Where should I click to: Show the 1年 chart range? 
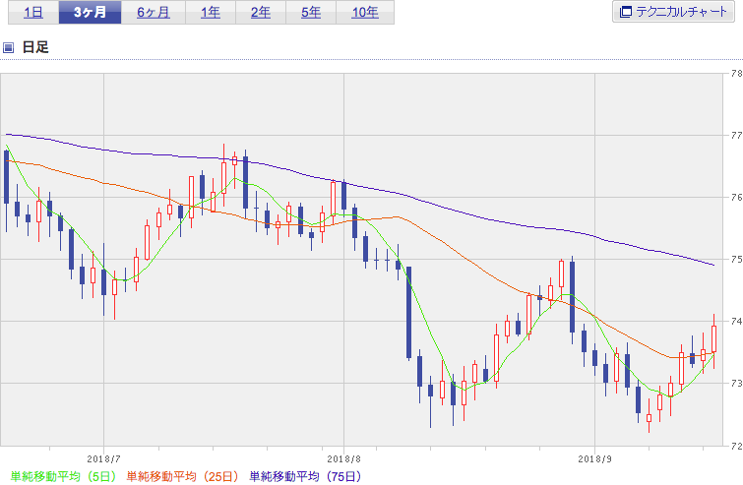click(x=211, y=13)
